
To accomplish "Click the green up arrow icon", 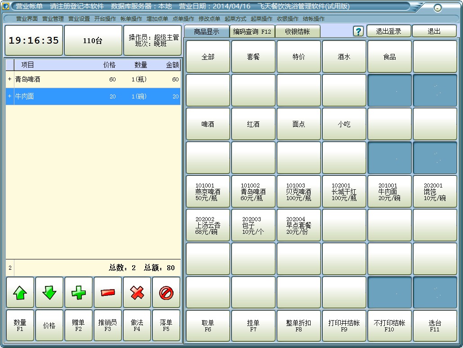I will tap(20, 293).
